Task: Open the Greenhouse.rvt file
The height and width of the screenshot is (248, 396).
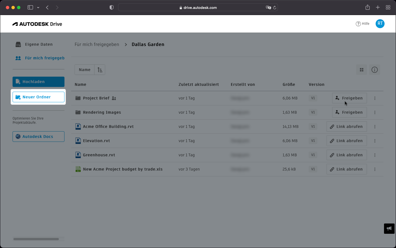Action: [99, 155]
